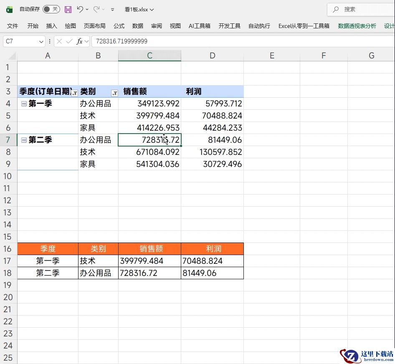The image size is (395, 364).
Task: Collapse the 第一季 pivot group
Action: (x=24, y=104)
